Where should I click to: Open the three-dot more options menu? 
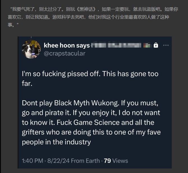(x=166, y=45)
